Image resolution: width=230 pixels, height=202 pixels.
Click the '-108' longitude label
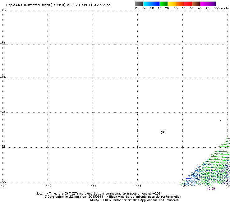click(182, 186)
